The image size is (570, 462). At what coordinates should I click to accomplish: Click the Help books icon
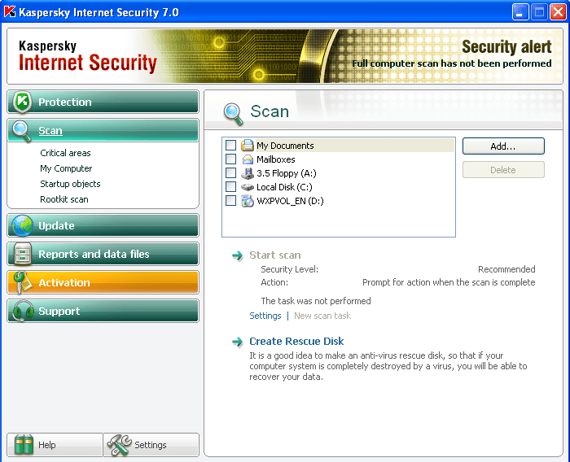[24, 445]
